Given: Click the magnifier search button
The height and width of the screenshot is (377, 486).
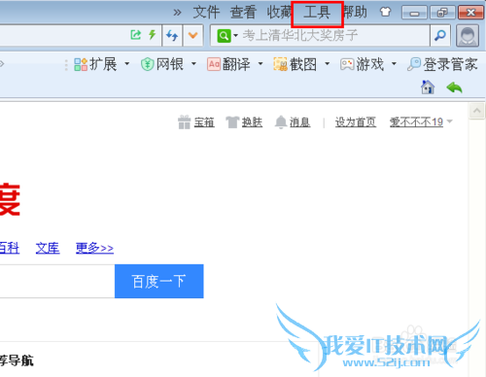Looking at the screenshot, I should tap(440, 35).
